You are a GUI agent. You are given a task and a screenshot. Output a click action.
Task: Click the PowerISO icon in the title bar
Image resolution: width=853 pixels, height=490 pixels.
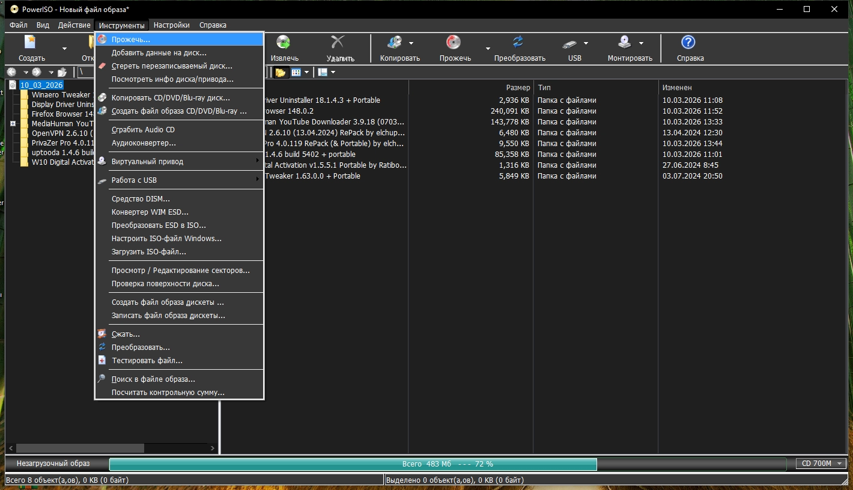pyautogui.click(x=14, y=9)
